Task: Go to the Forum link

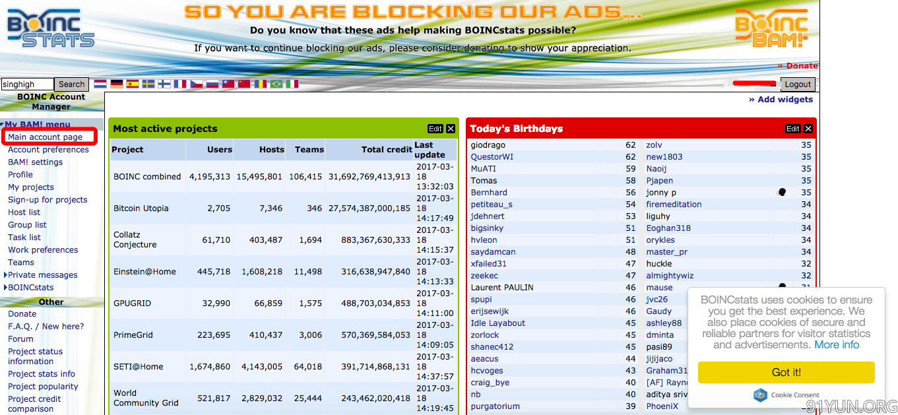Action: (20, 339)
